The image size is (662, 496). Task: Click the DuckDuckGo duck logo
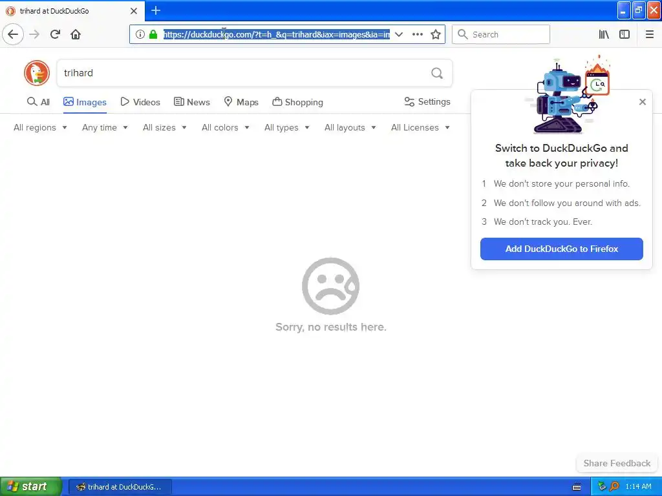(x=37, y=73)
